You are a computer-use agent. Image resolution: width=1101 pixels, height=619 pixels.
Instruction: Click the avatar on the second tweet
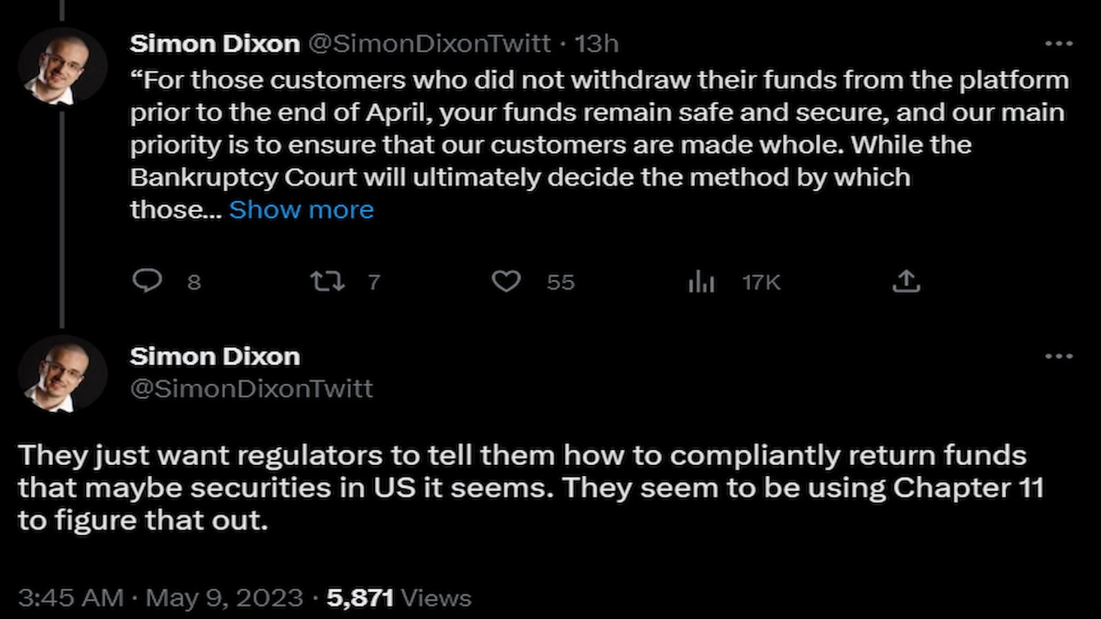click(x=62, y=375)
